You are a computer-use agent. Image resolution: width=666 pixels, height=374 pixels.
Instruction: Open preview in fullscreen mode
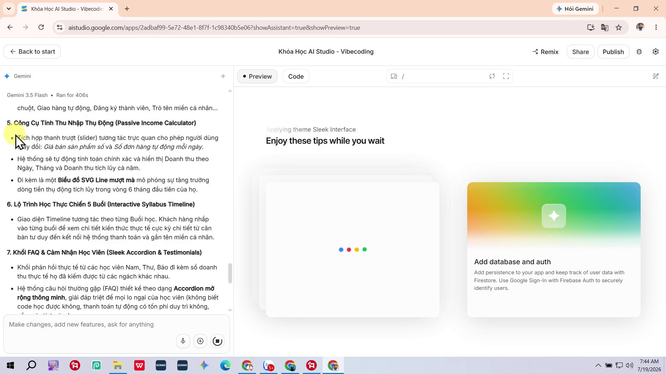point(506,76)
